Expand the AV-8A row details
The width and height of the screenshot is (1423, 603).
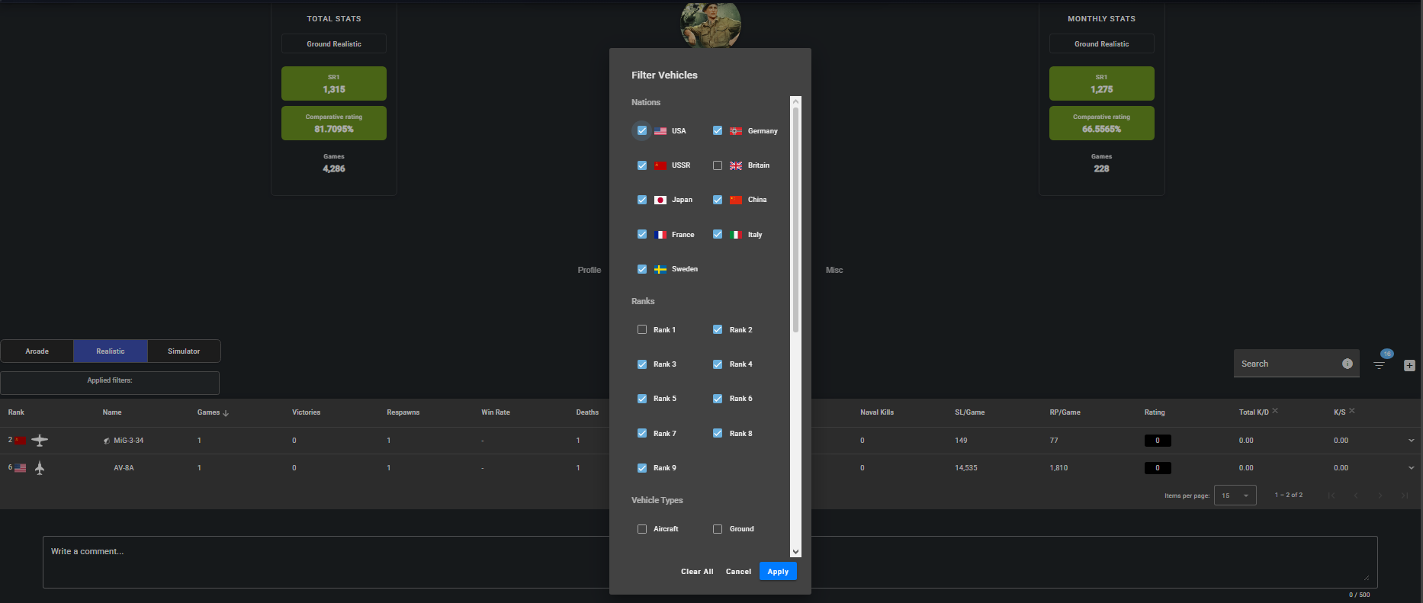pyautogui.click(x=1411, y=468)
